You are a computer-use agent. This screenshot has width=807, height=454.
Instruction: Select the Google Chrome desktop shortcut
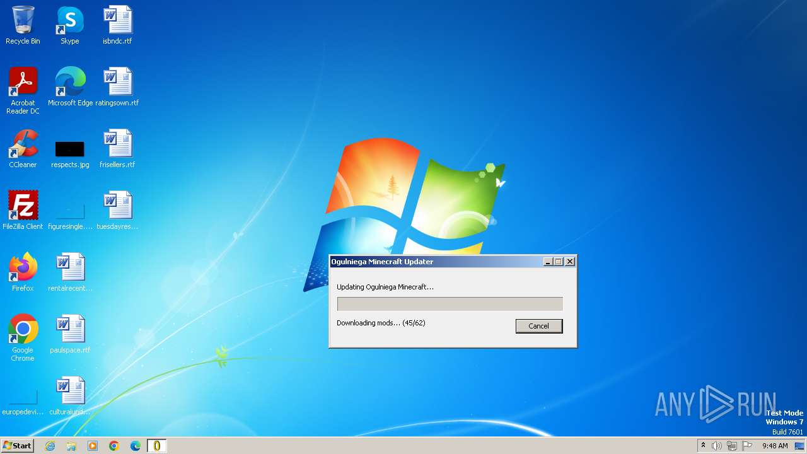click(23, 338)
